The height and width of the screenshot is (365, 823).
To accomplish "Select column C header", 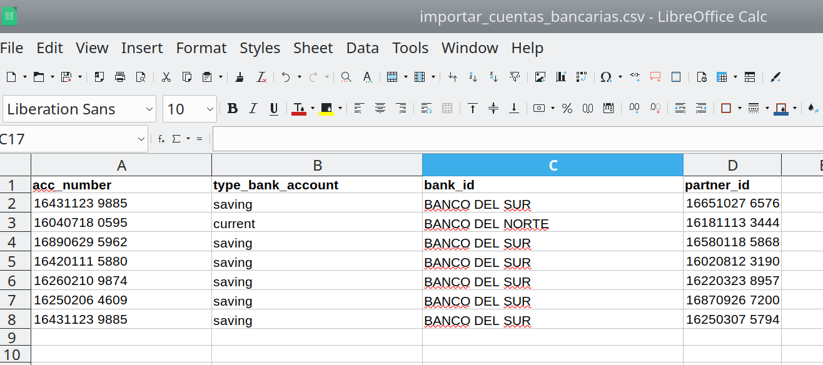I will tap(553, 165).
